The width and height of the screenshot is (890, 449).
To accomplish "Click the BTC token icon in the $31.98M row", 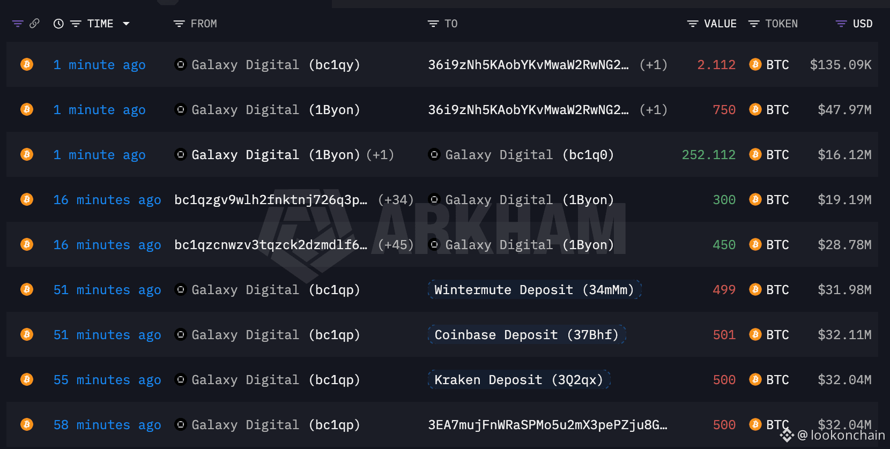I will point(755,289).
